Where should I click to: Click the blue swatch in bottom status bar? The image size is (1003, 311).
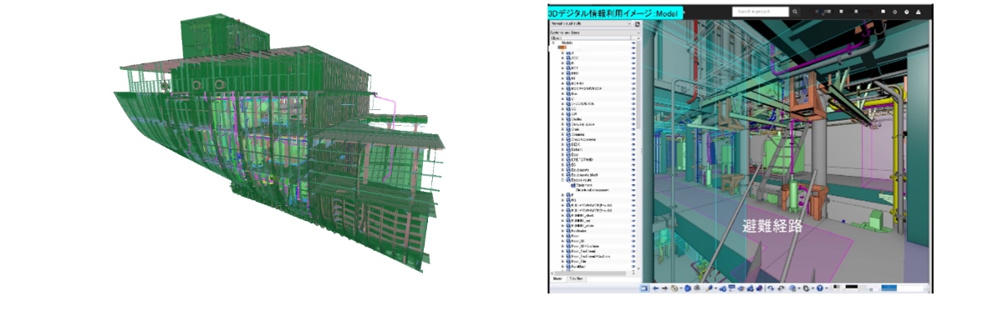(889, 288)
